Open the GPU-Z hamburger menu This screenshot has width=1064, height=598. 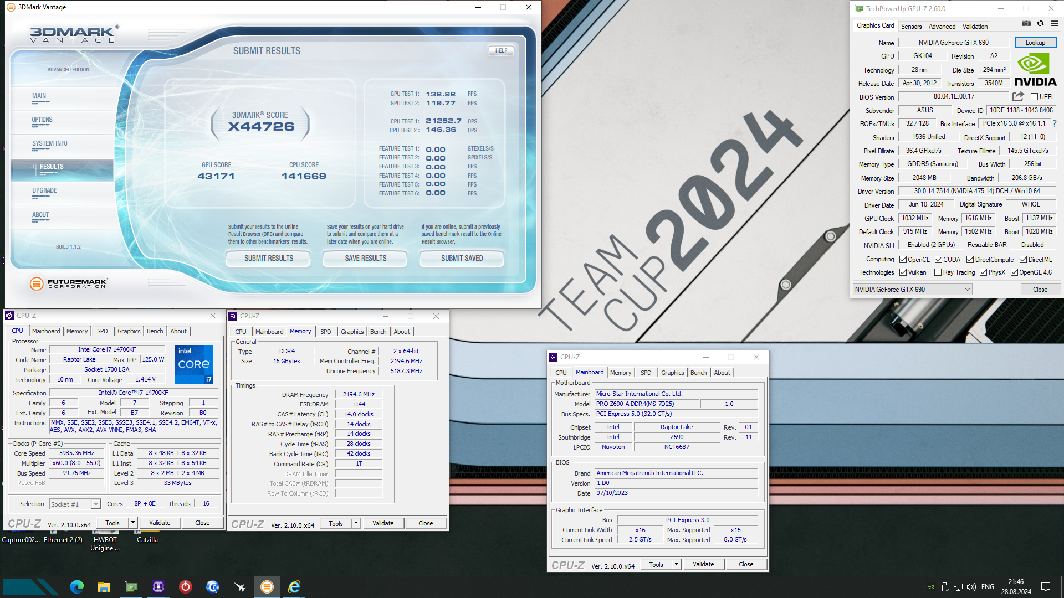pos(1055,24)
